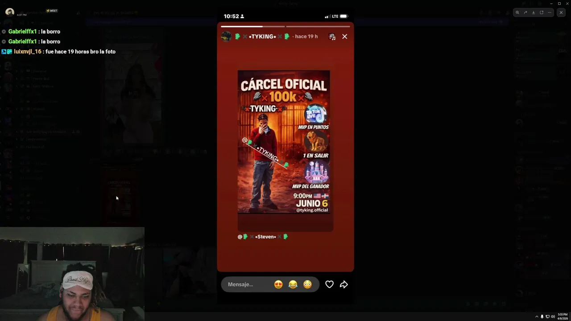Screen dimensions: 571x321
Task: Click username luixnvjl_16 in chat overlay
Action: 28,52
